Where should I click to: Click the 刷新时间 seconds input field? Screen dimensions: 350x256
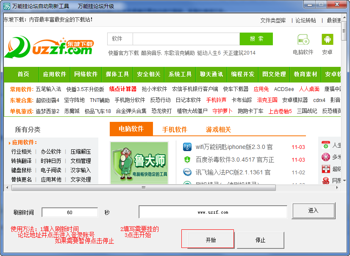[x=69, y=212]
